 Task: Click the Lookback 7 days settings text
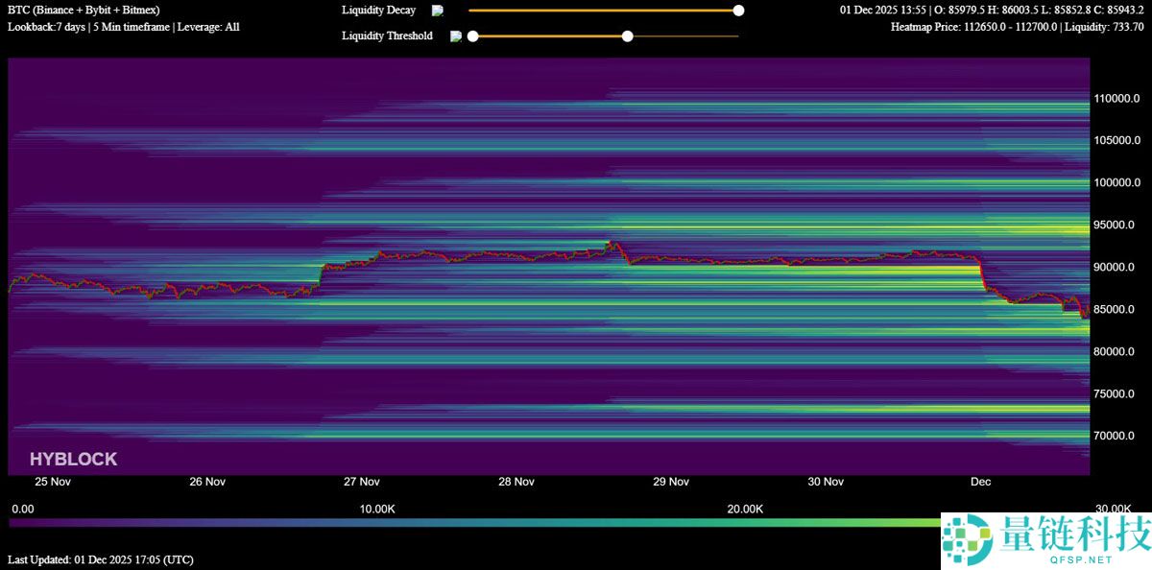point(124,27)
